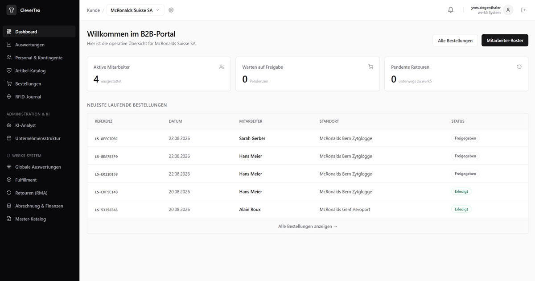Click Freigegeben status badge of Sarah Gerber's order
Image resolution: width=535 pixels, height=281 pixels.
click(x=465, y=138)
